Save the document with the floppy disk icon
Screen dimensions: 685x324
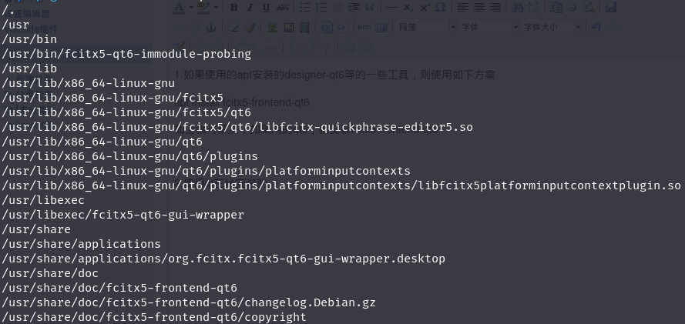coord(611,8)
